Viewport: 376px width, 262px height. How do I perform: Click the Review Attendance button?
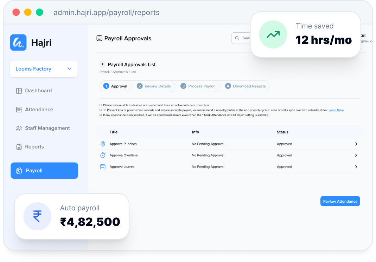(340, 201)
